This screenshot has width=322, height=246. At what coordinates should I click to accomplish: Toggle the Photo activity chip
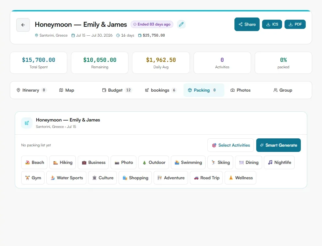pyautogui.click(x=124, y=162)
